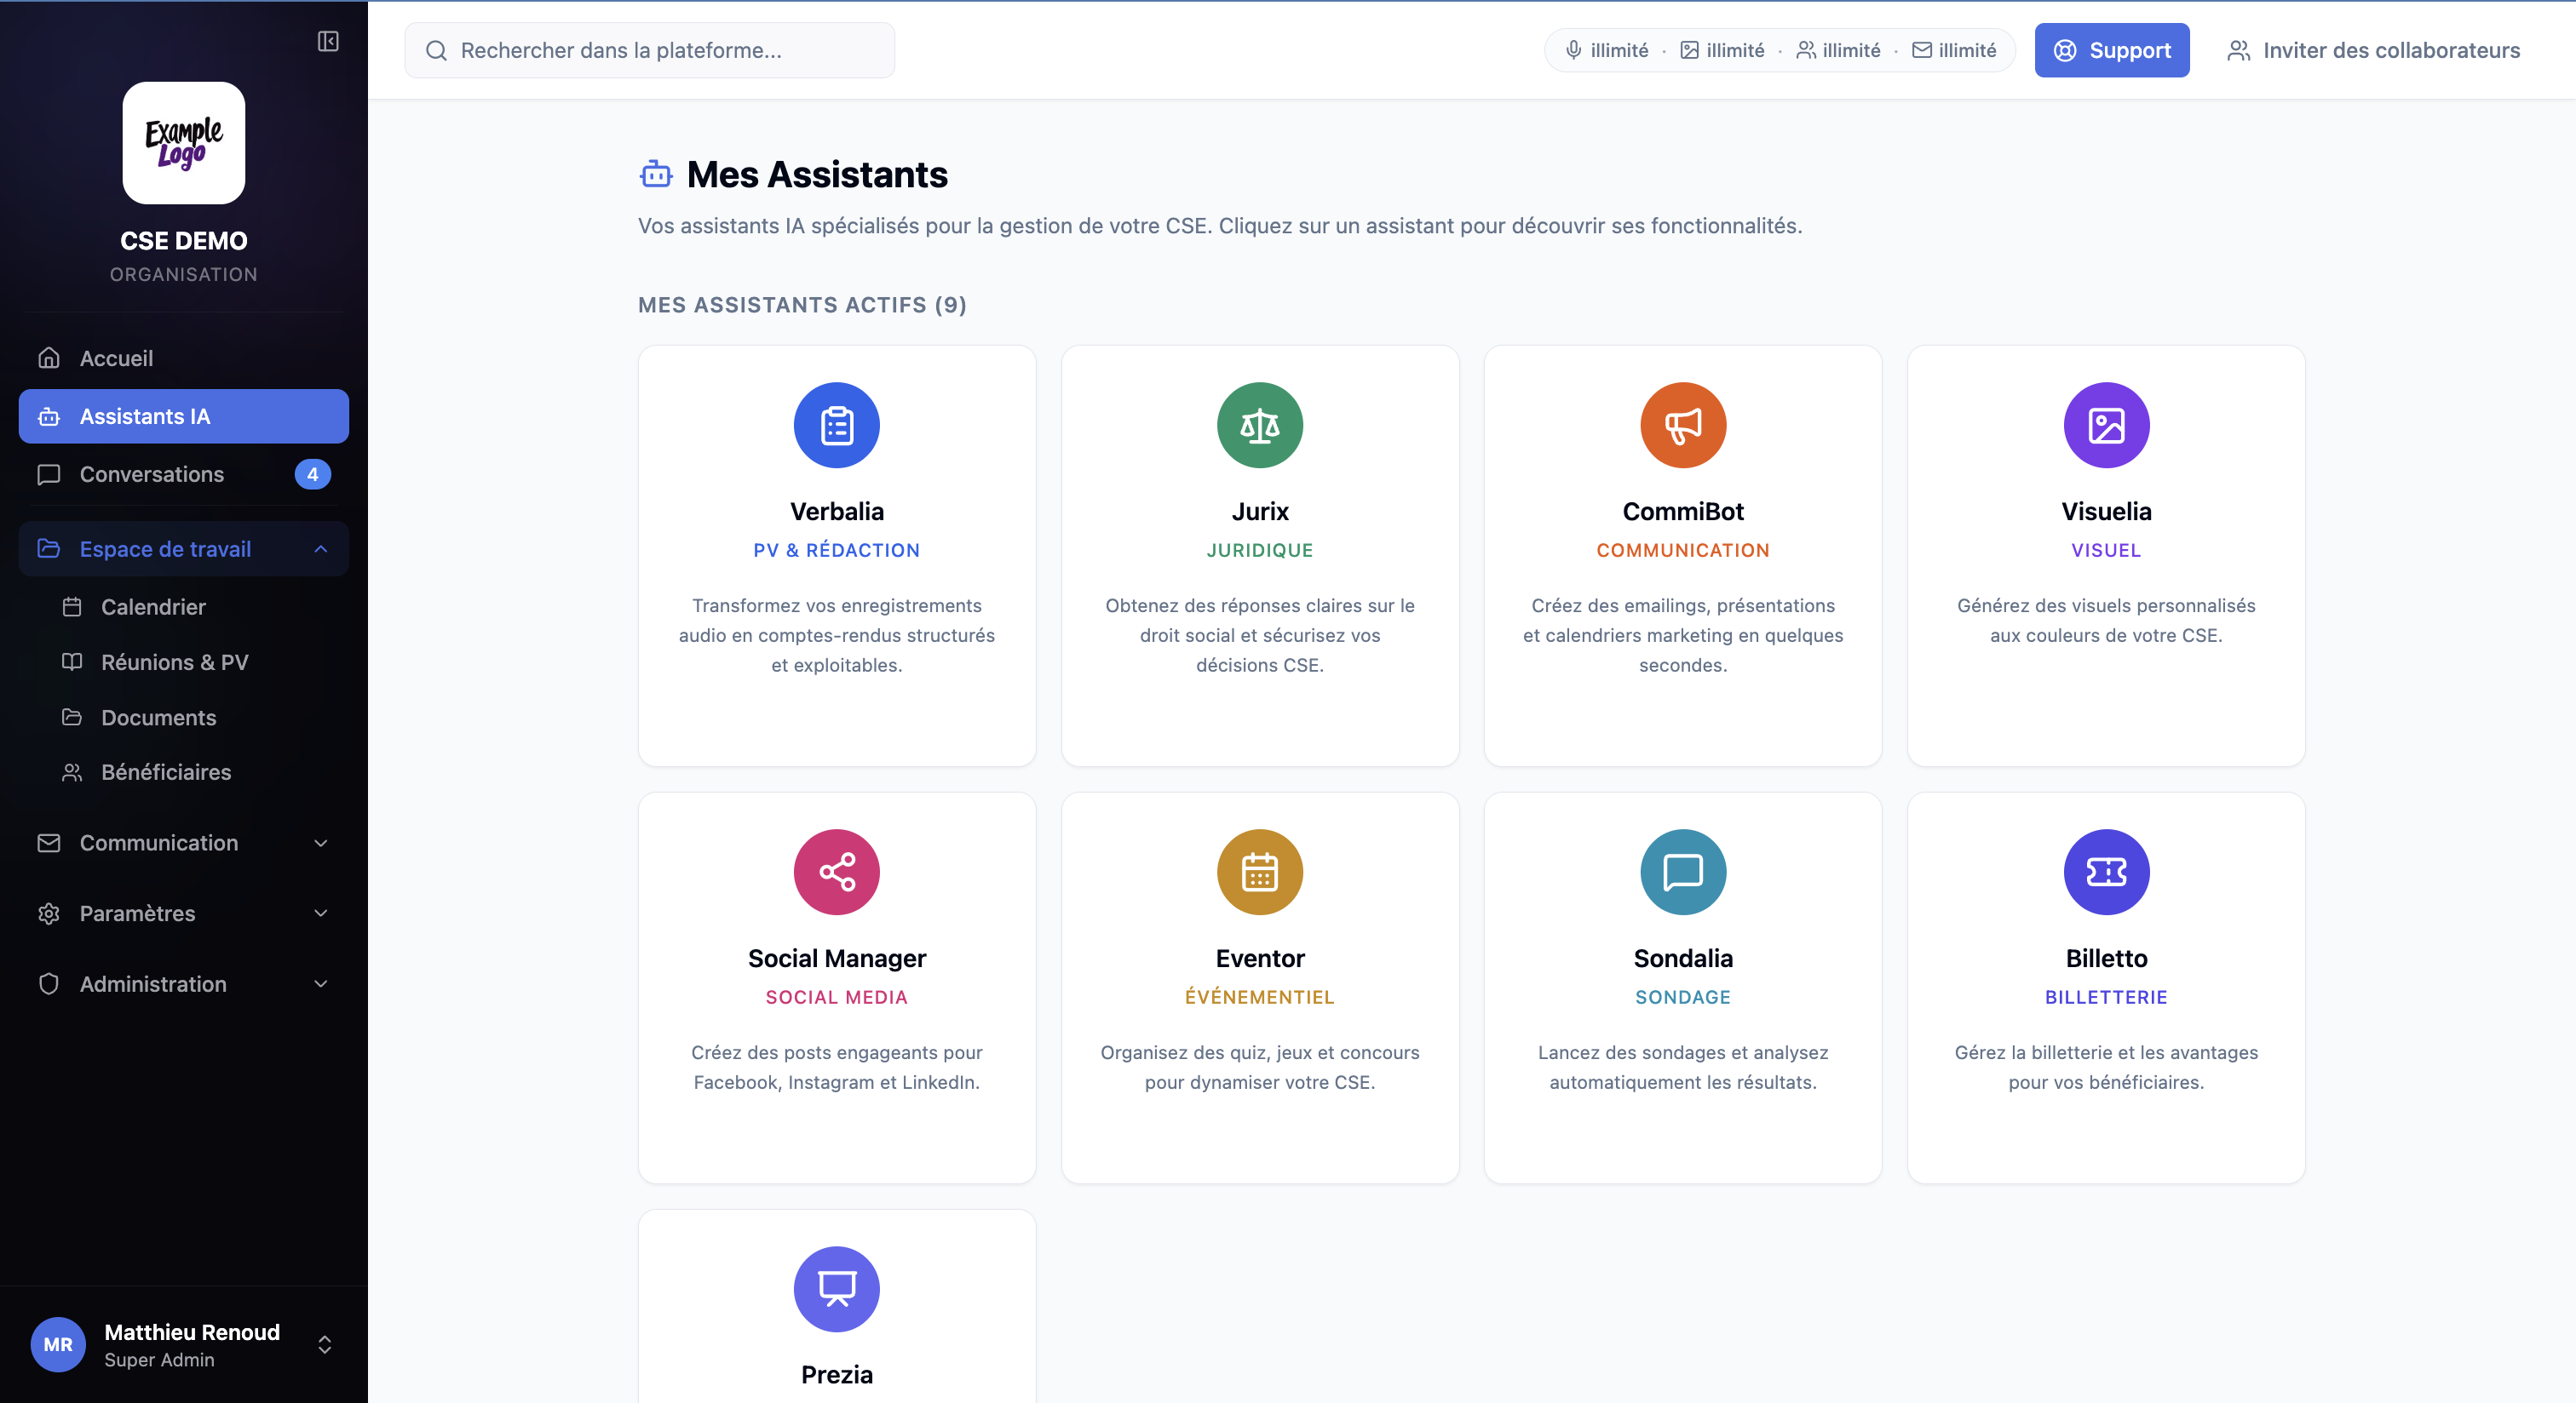Open the Matthieu Renoud account switcher arrows

click(324, 1344)
